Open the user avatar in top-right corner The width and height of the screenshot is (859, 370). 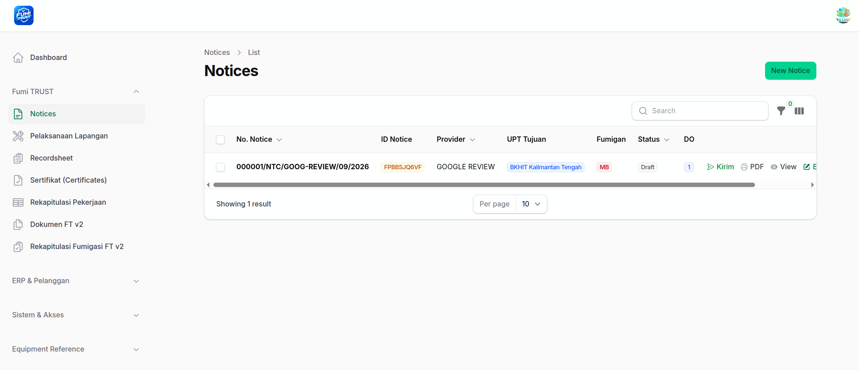[843, 15]
